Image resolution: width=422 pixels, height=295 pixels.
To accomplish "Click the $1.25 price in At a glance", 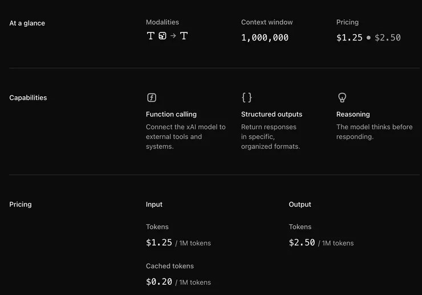I will (350, 38).
